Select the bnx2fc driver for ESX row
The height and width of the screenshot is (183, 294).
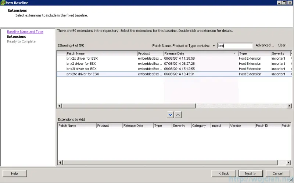point(174,74)
